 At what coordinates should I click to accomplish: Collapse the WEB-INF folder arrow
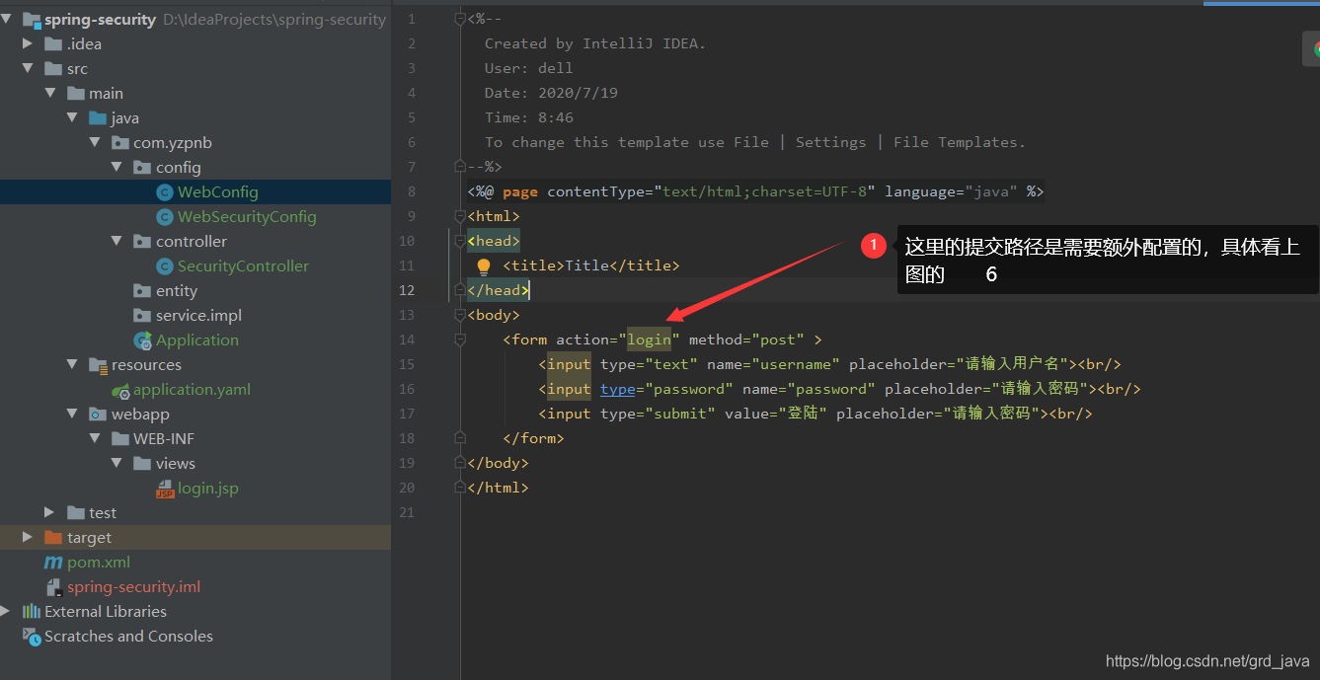click(95, 438)
